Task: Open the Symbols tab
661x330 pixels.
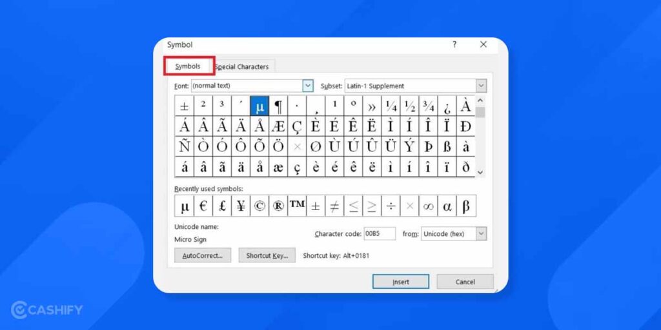Action: (188, 66)
